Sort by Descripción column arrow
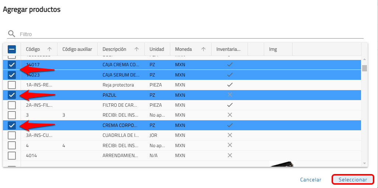 (137, 49)
